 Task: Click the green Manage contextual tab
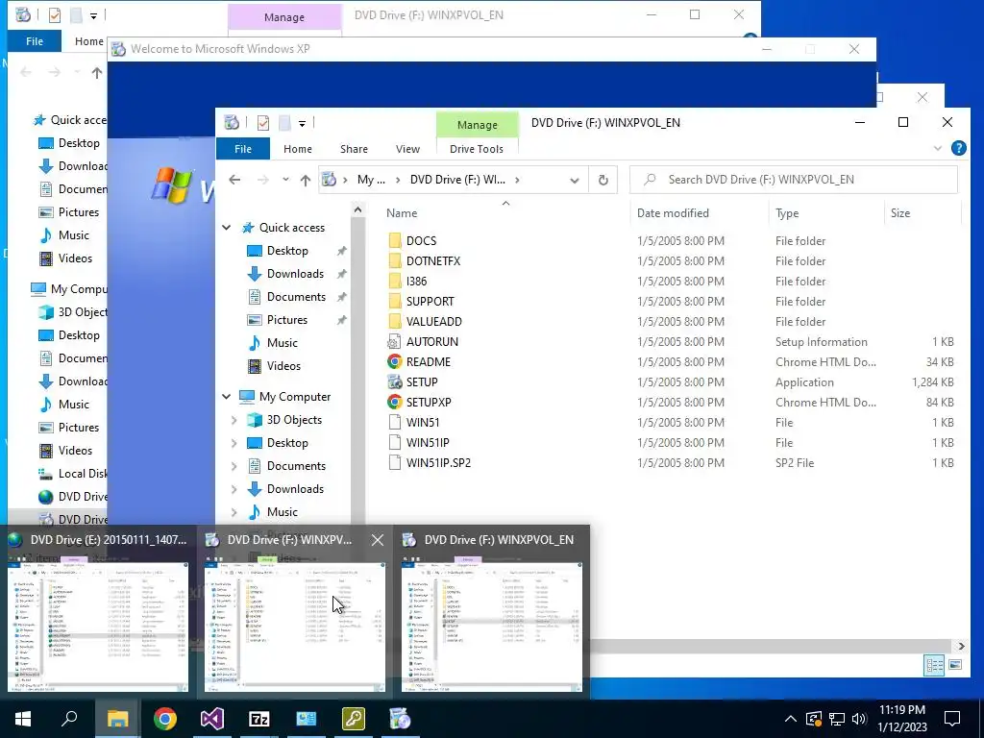[x=477, y=124]
